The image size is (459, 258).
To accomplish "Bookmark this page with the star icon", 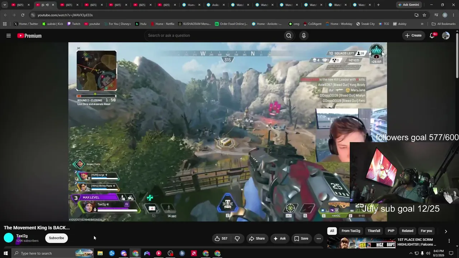I will (424, 15).
